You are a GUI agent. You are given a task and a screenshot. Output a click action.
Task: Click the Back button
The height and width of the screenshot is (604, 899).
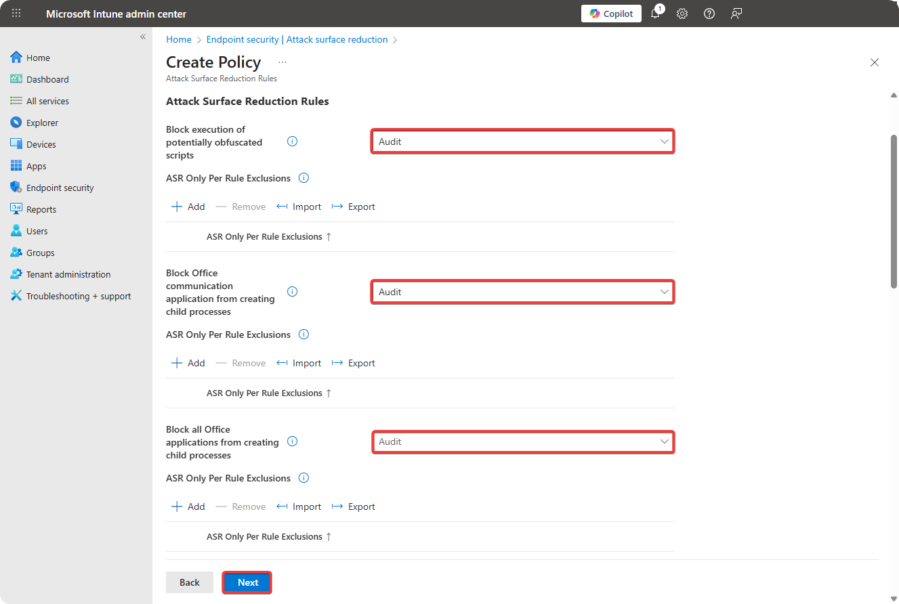[x=190, y=582]
